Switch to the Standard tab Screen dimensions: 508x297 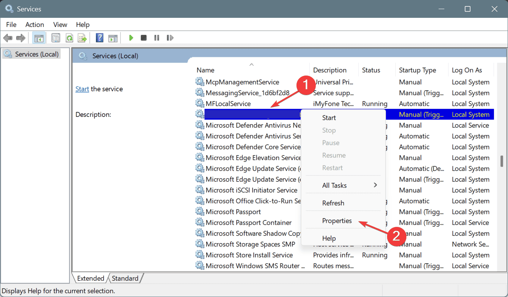125,278
